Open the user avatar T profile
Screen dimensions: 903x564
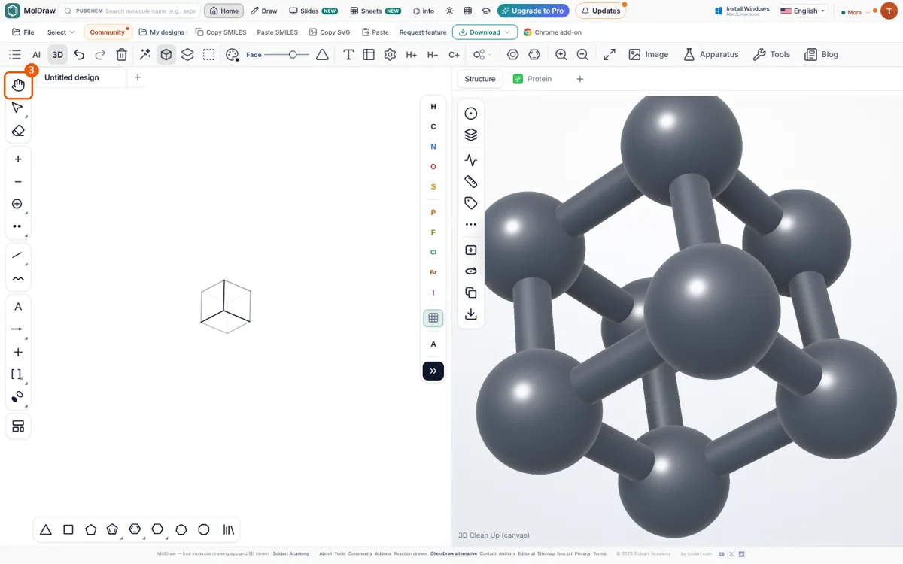coord(889,11)
